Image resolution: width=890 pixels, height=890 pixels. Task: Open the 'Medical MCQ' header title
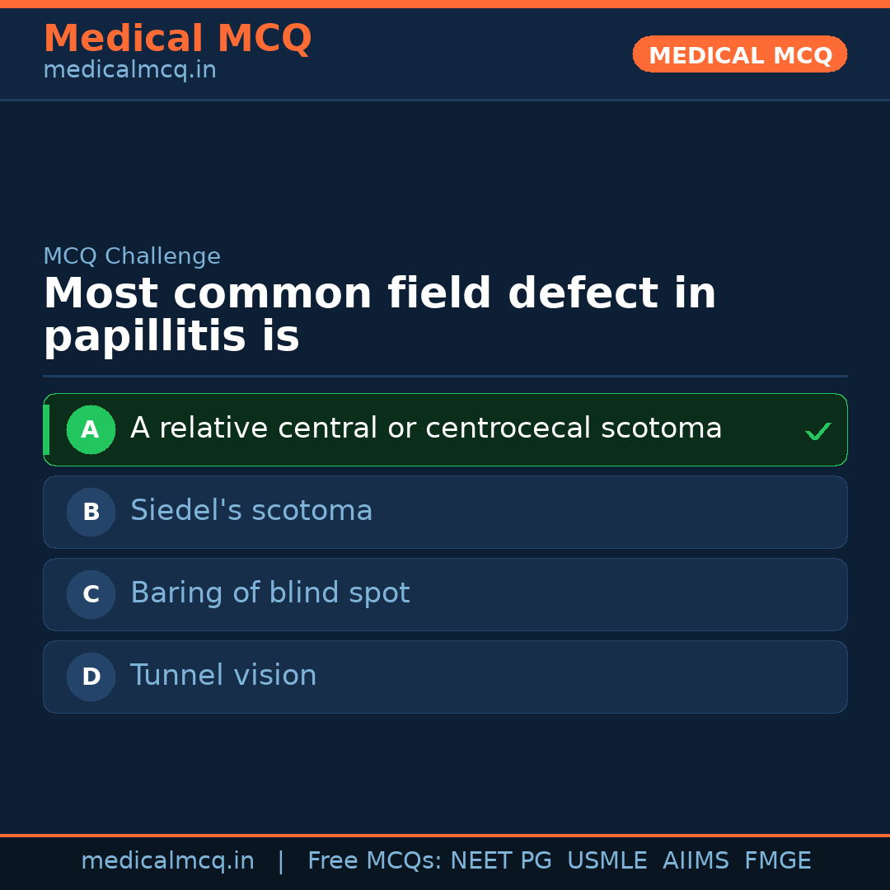[x=177, y=39]
